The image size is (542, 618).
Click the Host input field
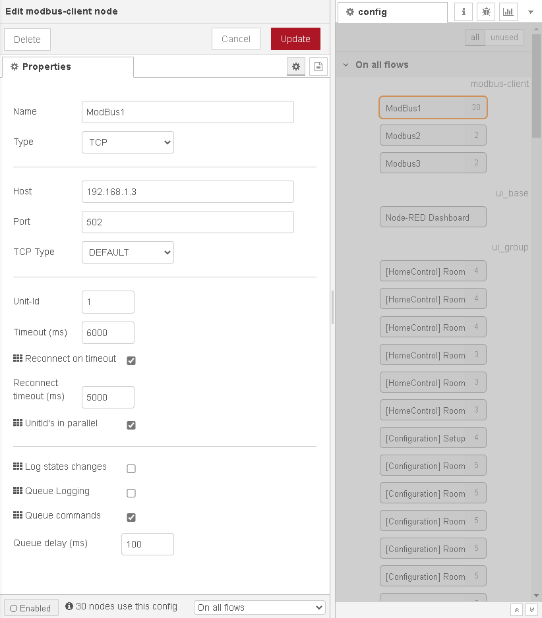[x=188, y=192]
